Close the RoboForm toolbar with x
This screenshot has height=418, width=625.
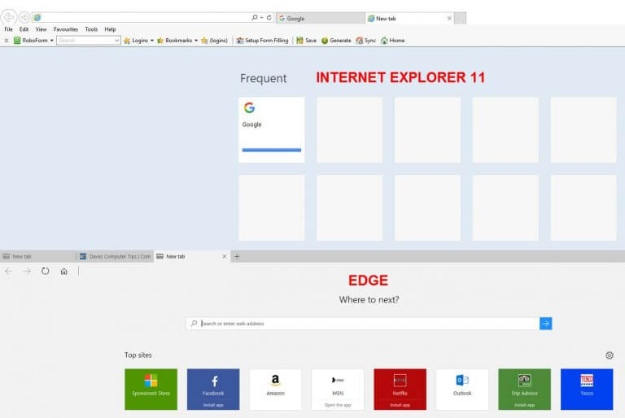tap(6, 40)
